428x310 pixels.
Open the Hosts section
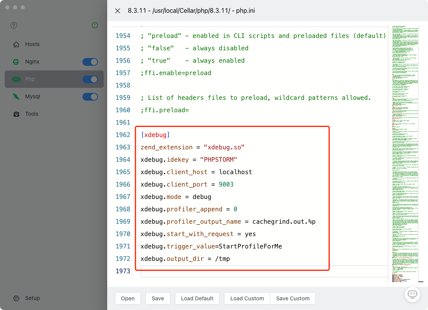click(54, 44)
